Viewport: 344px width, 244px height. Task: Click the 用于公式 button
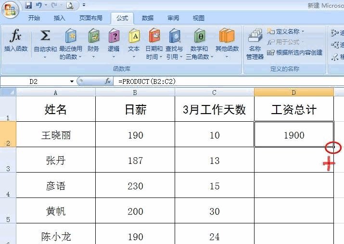click(286, 42)
